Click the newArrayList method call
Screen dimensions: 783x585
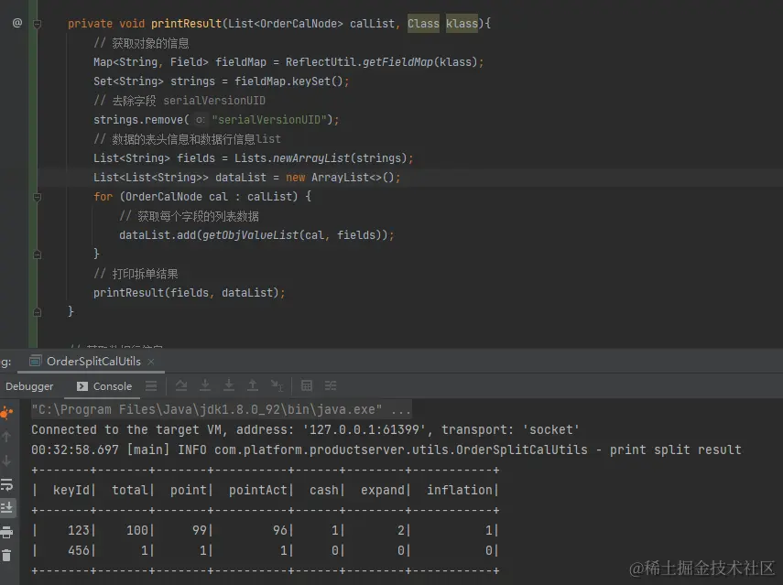click(311, 158)
